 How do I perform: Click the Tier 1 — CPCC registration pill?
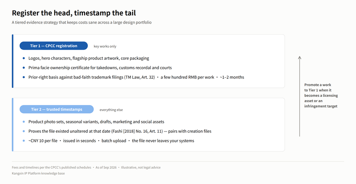pos(54,46)
